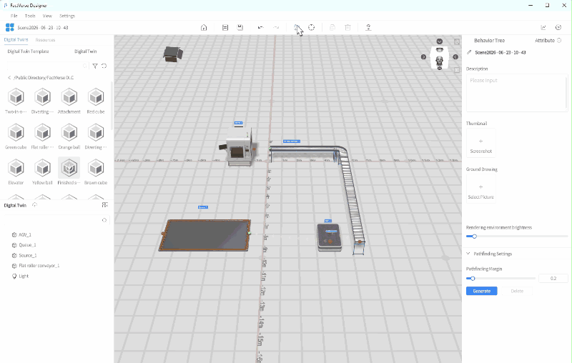Switch to the Resources tab
The height and width of the screenshot is (363, 572).
[45, 40]
